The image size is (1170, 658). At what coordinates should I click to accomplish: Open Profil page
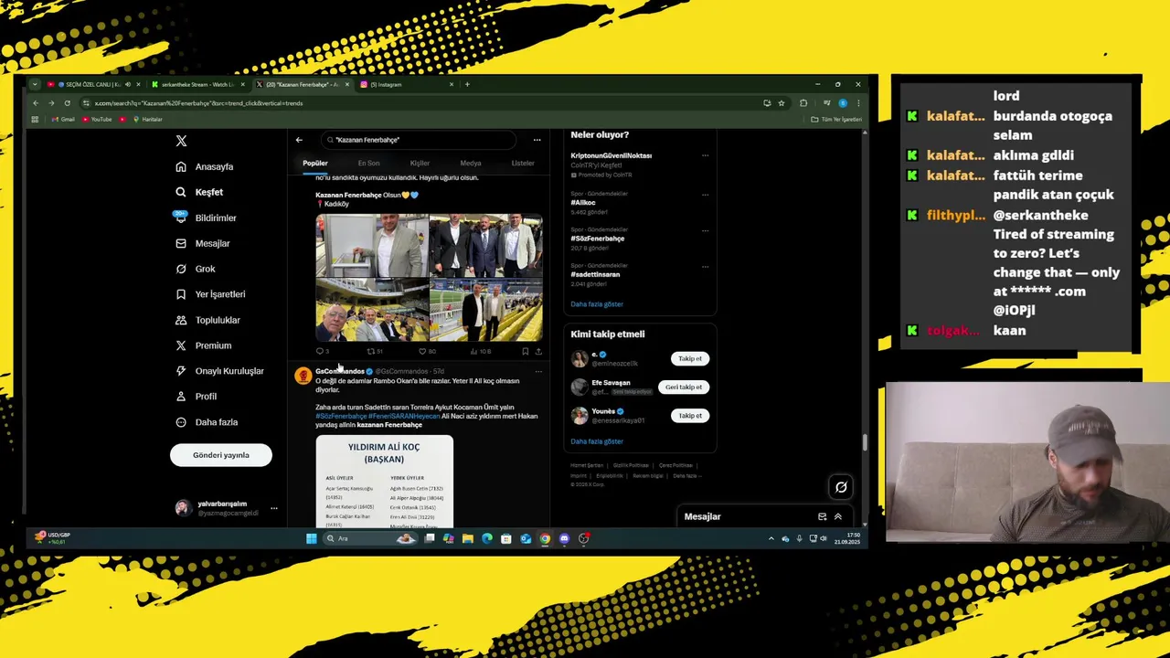point(196,397)
